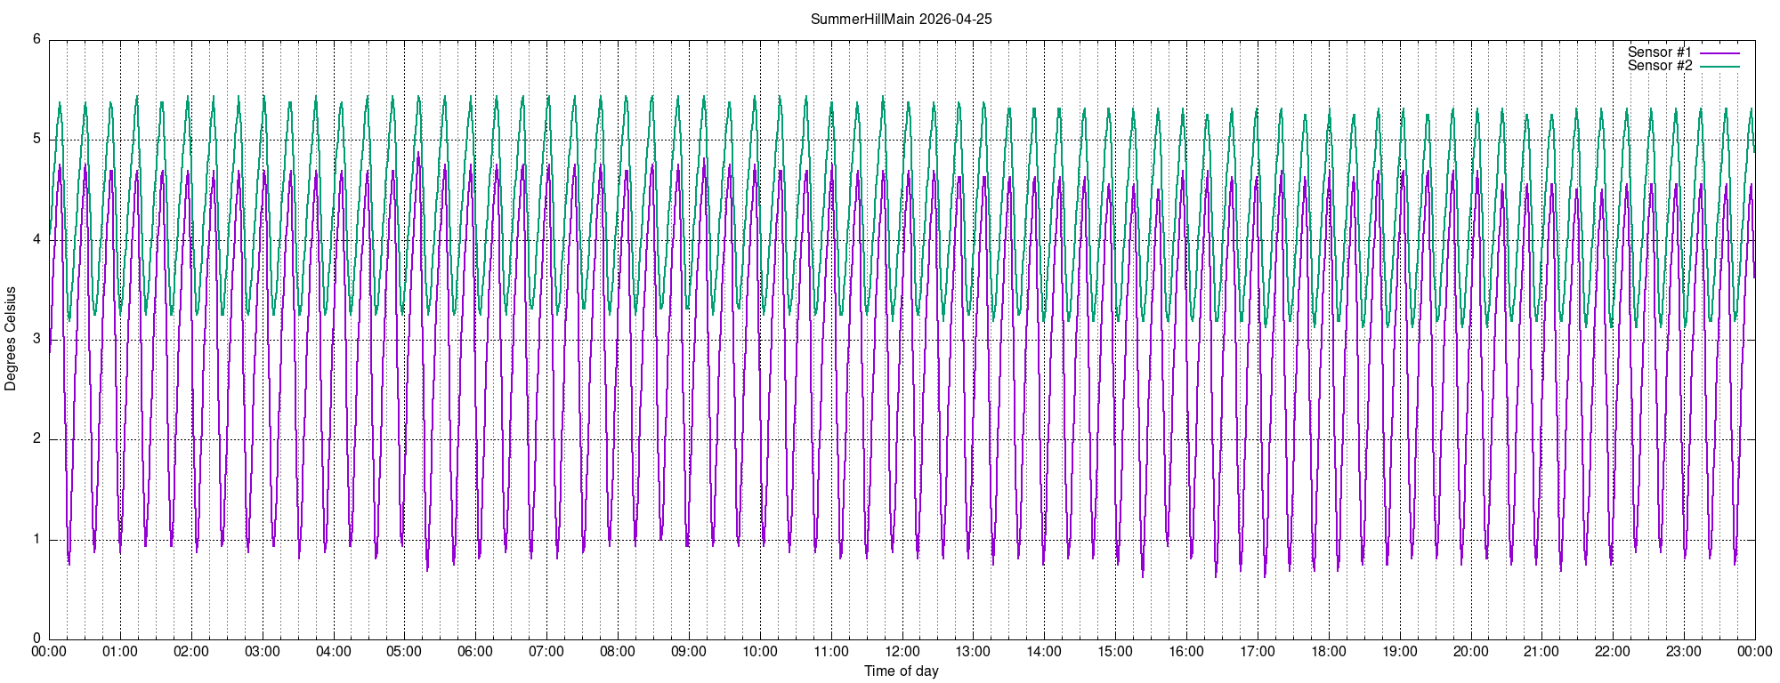This screenshot has height=683, width=1780.
Task: Click the y-axis value 1 label
Action: [x=36, y=539]
